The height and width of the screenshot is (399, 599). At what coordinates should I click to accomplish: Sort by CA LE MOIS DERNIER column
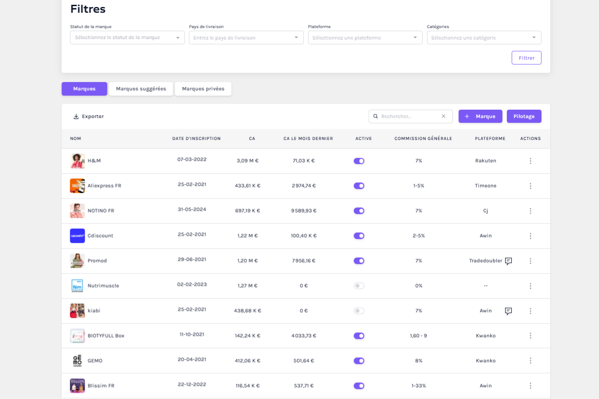308,139
